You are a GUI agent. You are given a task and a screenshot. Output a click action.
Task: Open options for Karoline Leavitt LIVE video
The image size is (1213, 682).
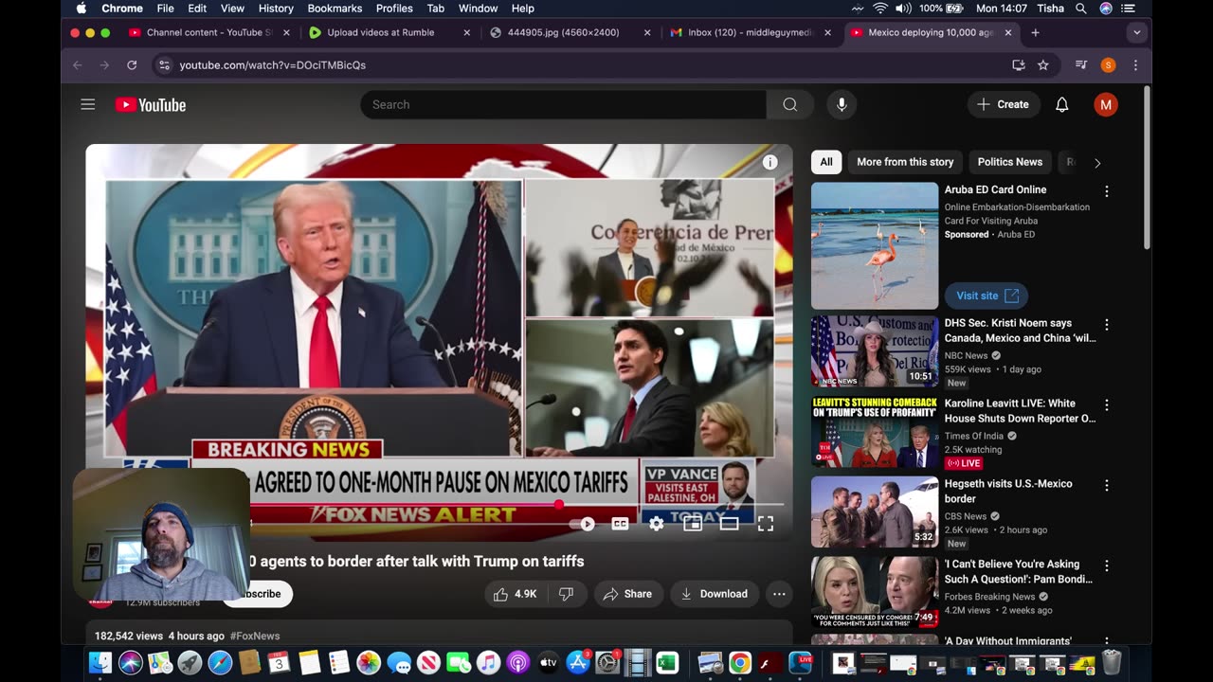point(1106,405)
